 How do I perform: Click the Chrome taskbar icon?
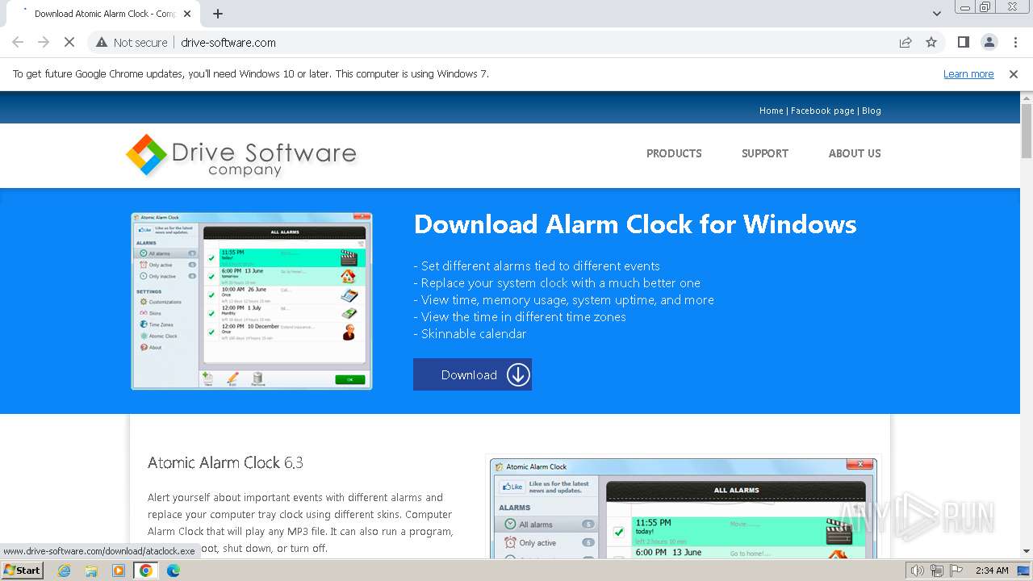(146, 571)
